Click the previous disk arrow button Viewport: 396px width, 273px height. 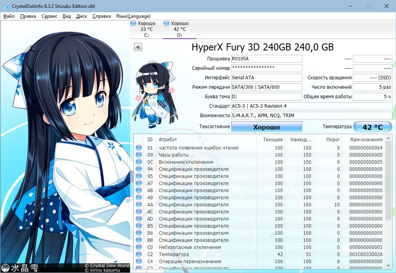[x=138, y=47]
